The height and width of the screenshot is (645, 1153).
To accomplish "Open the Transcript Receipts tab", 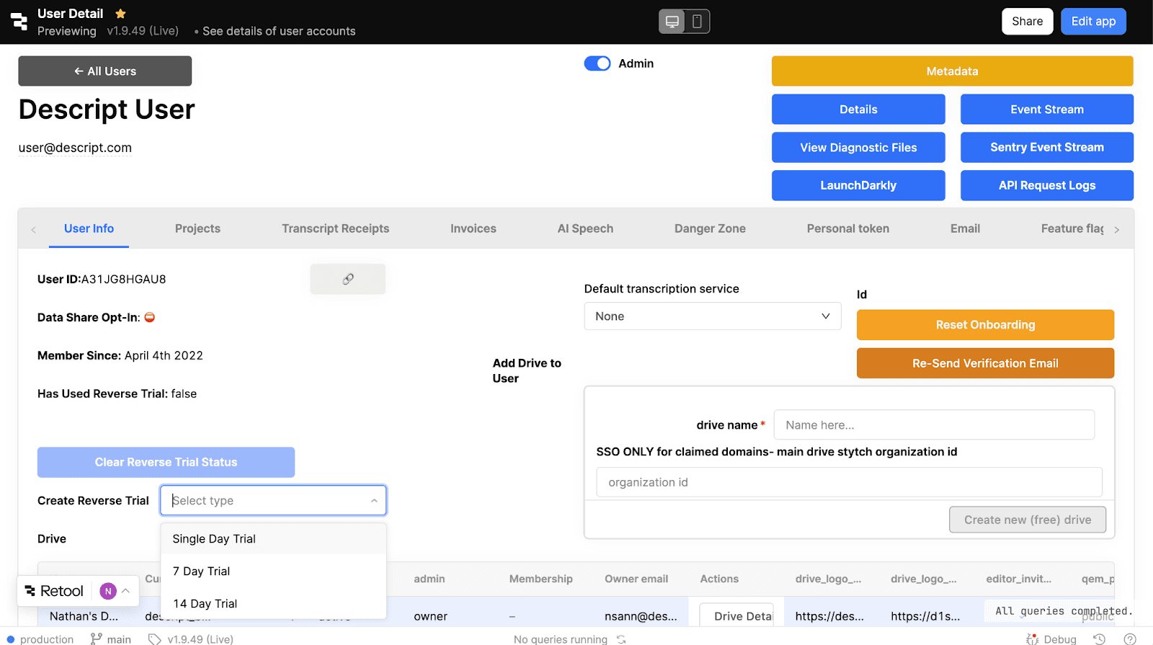I will [x=335, y=228].
